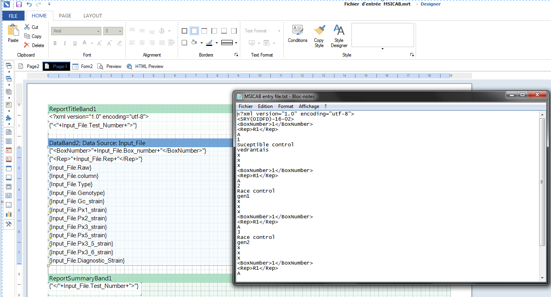This screenshot has height=297, width=551.
Task: Select the {Input_File.Raw} text component
Action: 70,168
